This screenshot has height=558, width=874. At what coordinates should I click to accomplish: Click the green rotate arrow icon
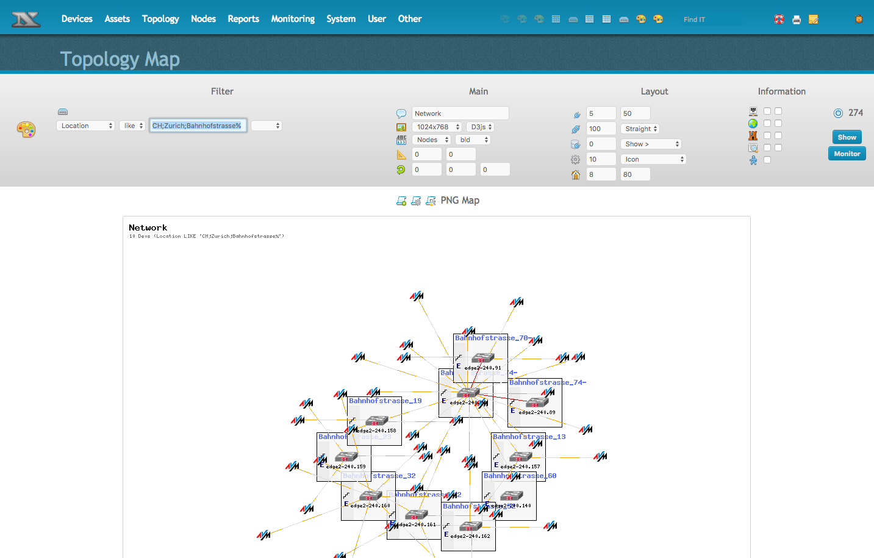pos(401,170)
